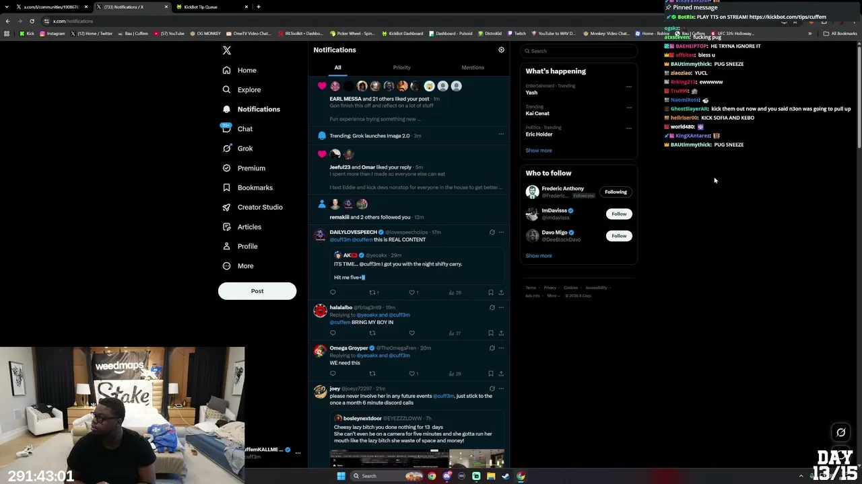The width and height of the screenshot is (862, 484).
Task: Switch to the Mentions notifications tab
Action: [473, 67]
